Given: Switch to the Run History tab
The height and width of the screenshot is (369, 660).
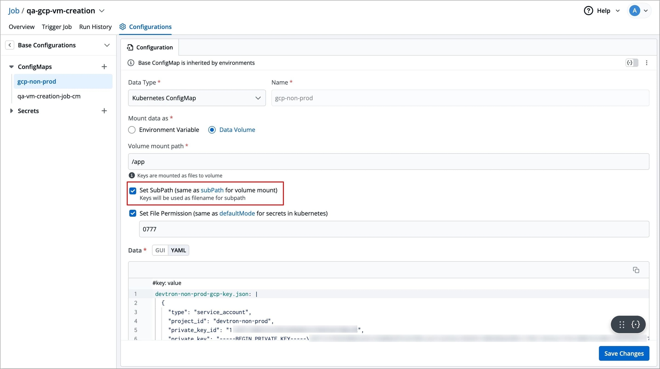Looking at the screenshot, I should tap(95, 27).
